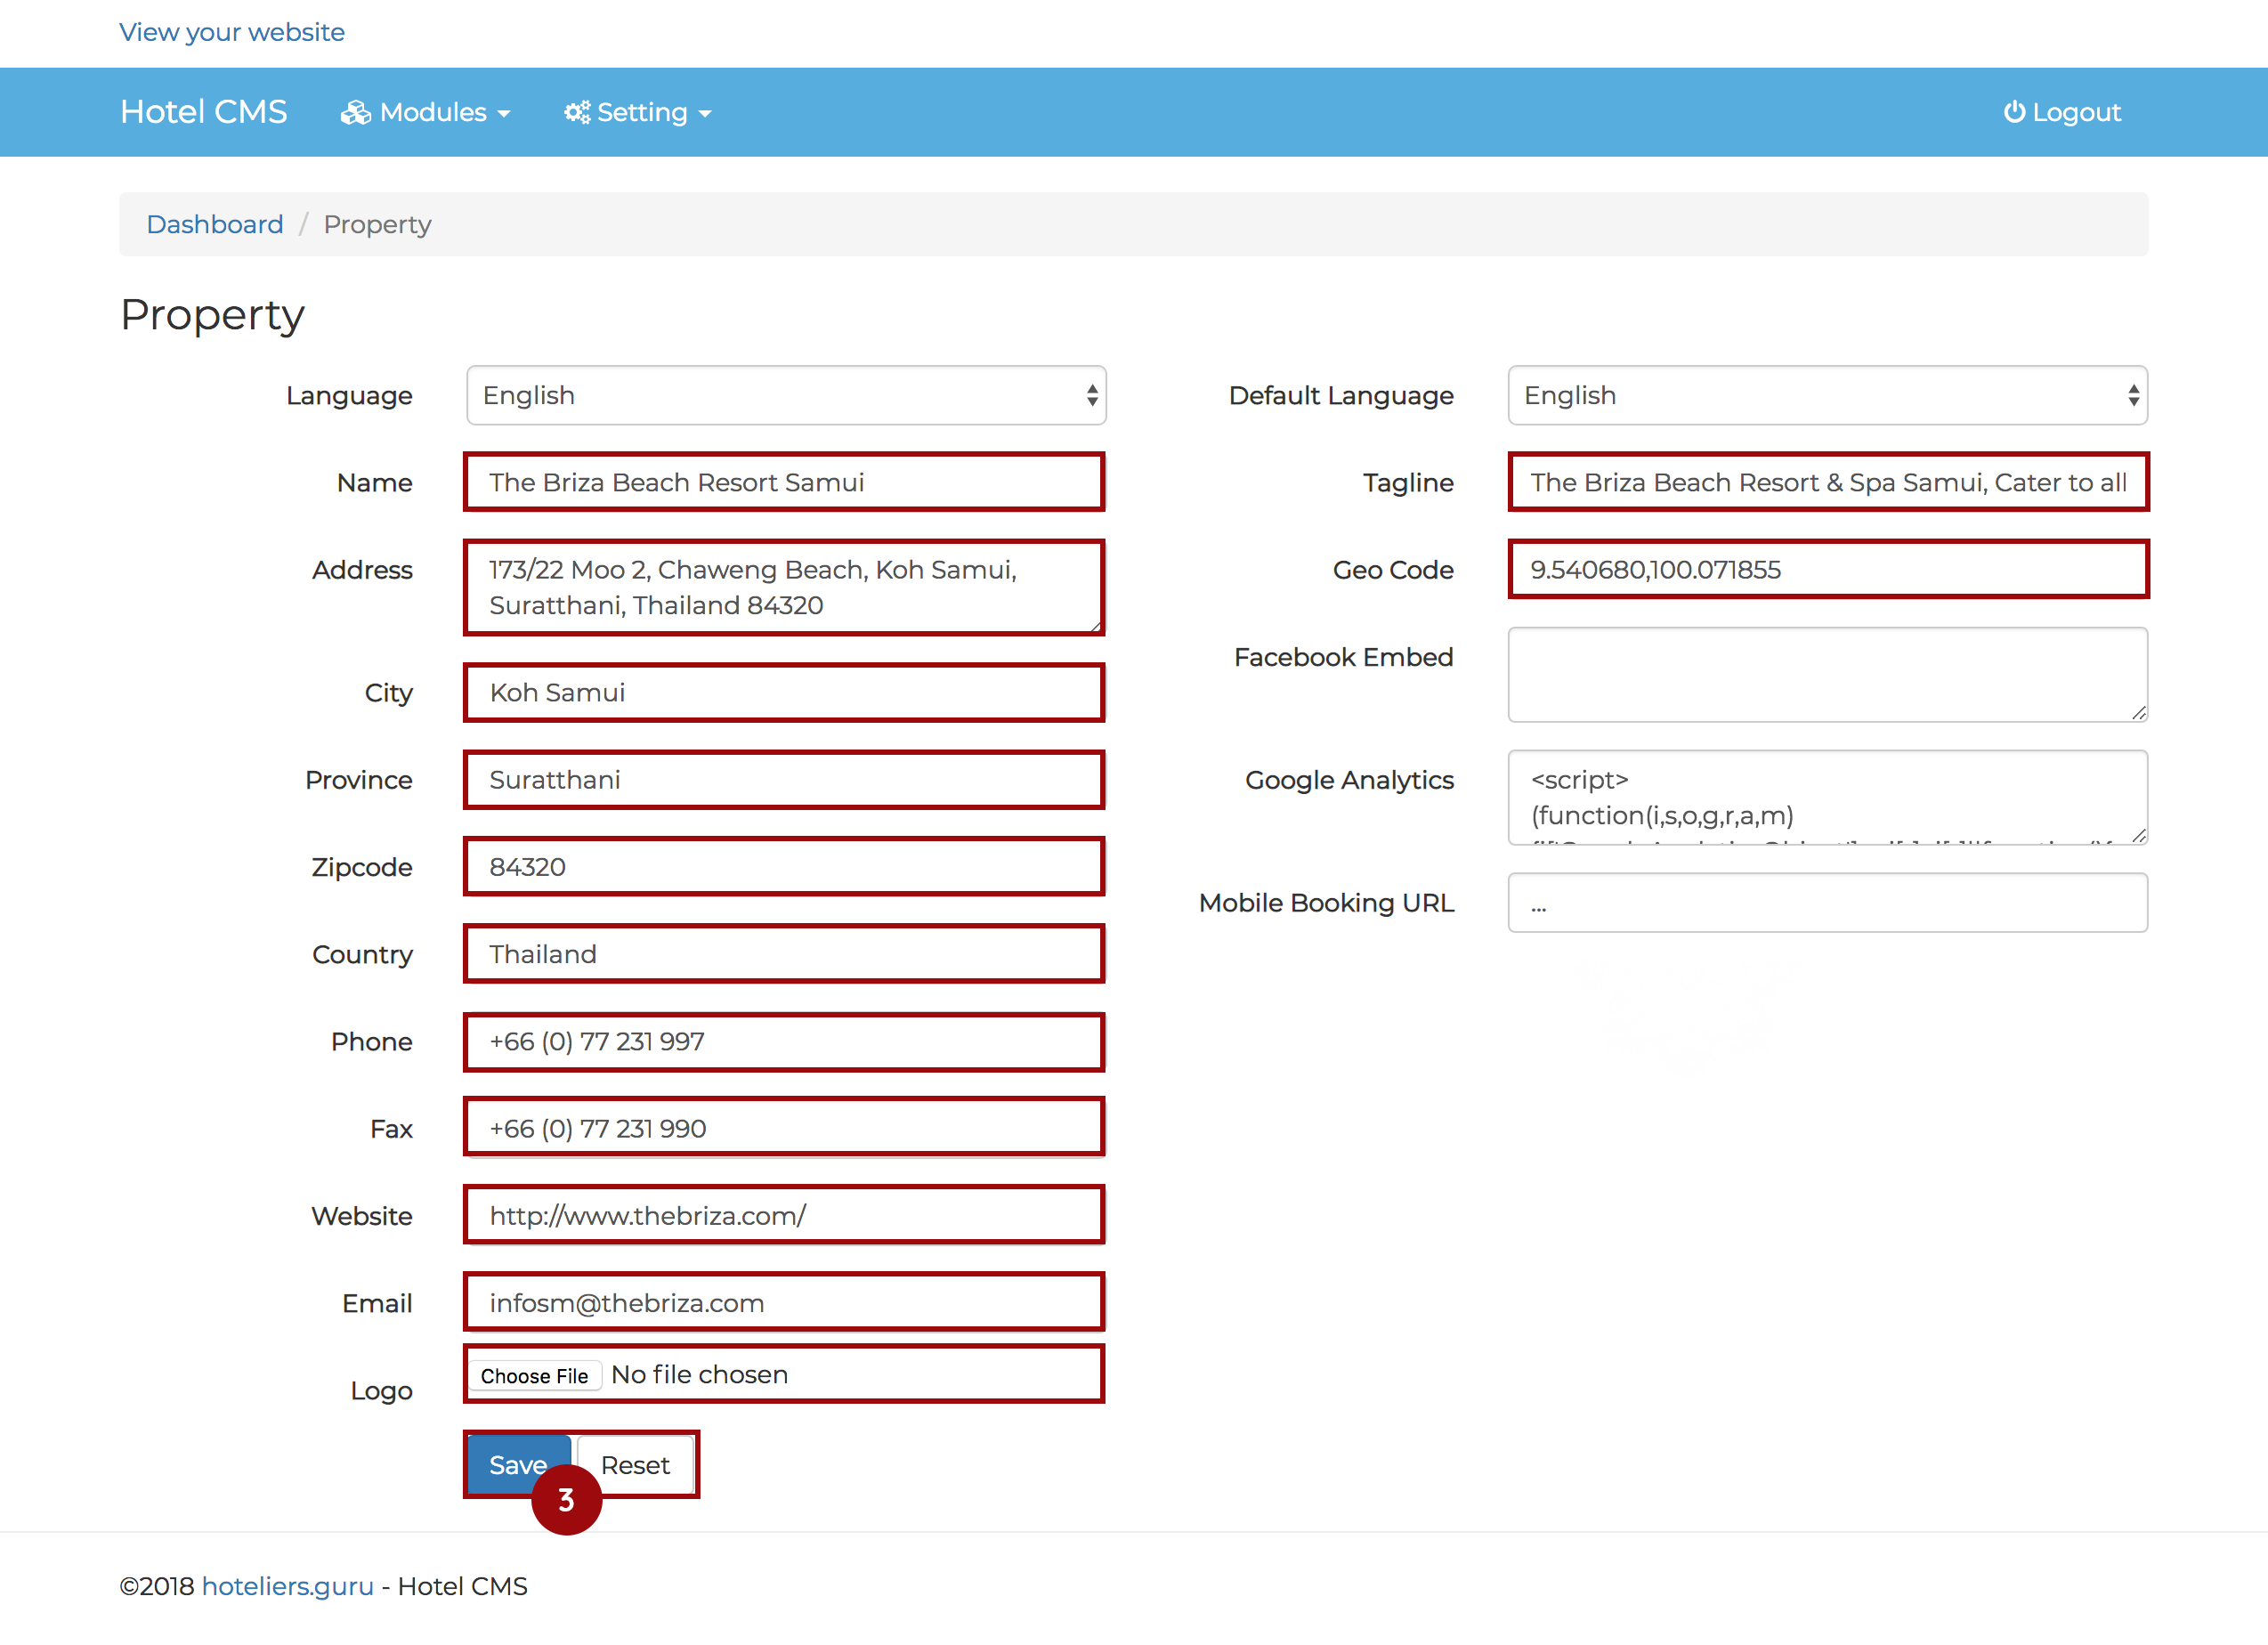Open the Default Language select box
2268x1645 pixels.
[x=1827, y=395]
